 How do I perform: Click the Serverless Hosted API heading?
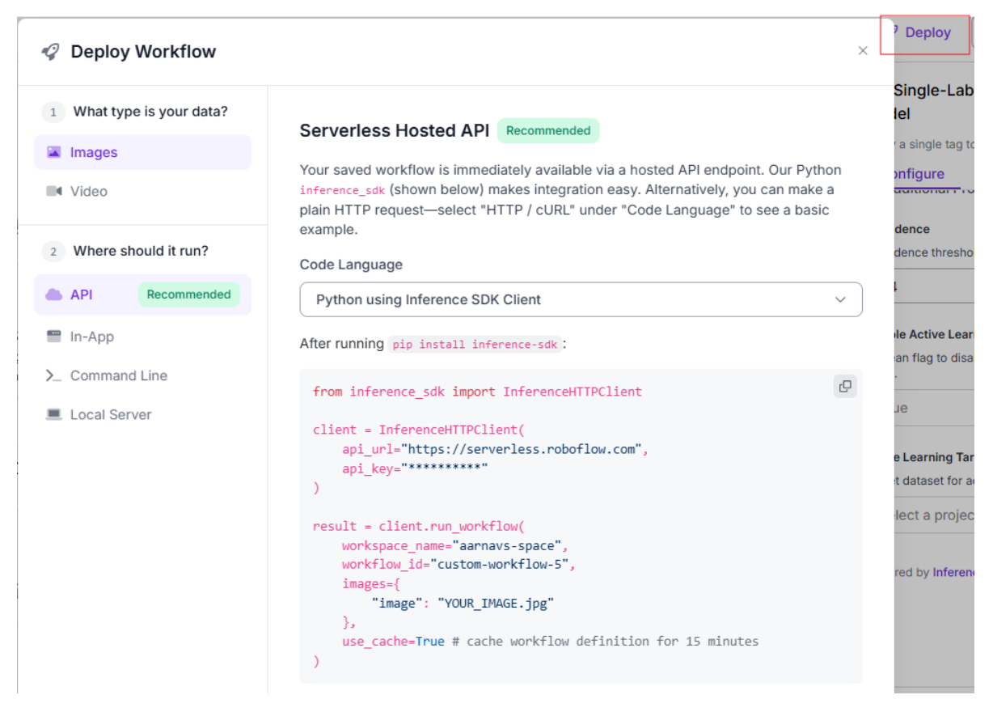click(x=395, y=131)
